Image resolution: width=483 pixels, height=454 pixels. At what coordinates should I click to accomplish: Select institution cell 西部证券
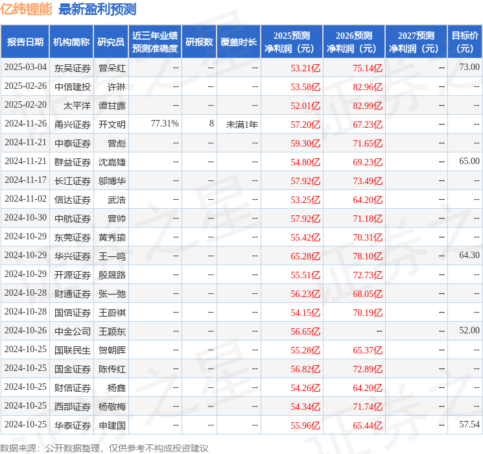coord(73,407)
